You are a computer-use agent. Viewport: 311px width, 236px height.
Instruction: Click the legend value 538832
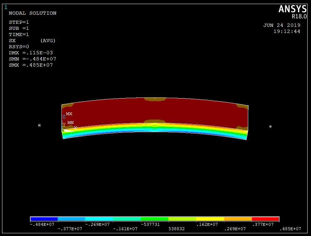(177, 229)
